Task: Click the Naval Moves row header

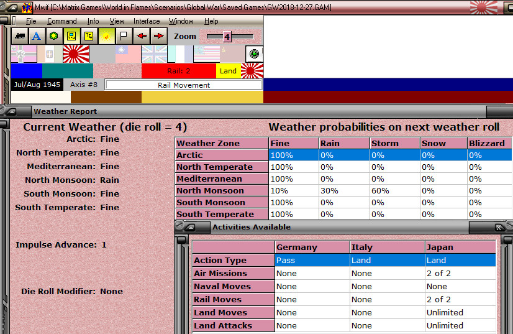Action: [x=234, y=286]
